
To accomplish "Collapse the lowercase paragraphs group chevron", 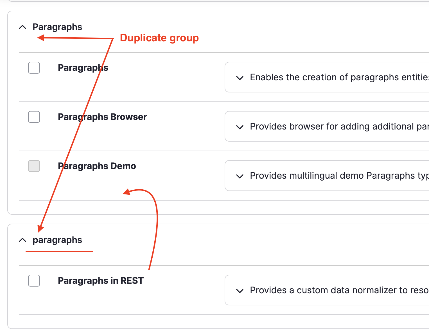I will pos(22,240).
